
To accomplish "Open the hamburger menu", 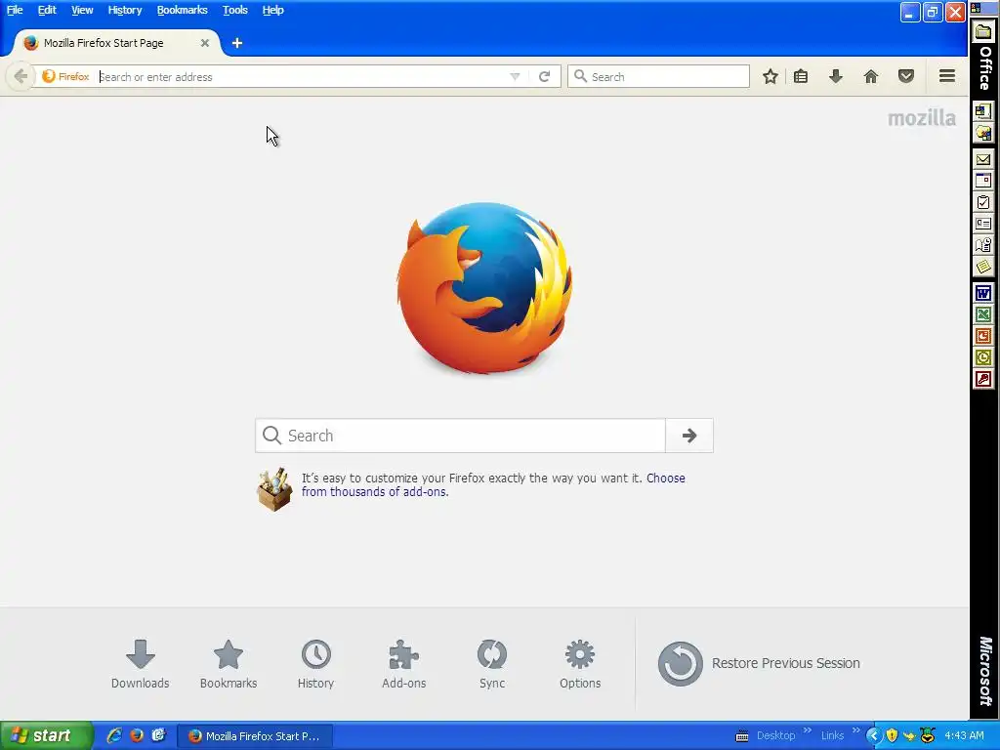I will coord(947,76).
